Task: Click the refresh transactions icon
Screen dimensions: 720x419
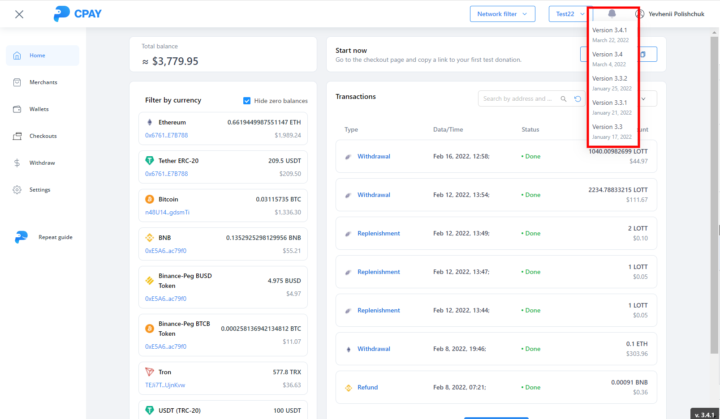Action: [x=578, y=99]
